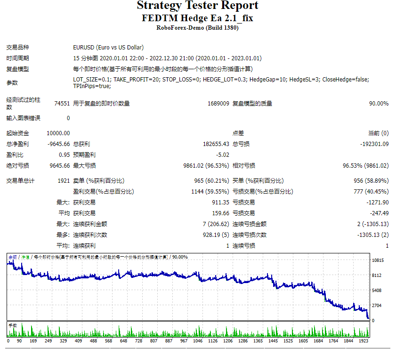Select the Strategy Tester Report title
This screenshot has width=396, height=349.
198,6
